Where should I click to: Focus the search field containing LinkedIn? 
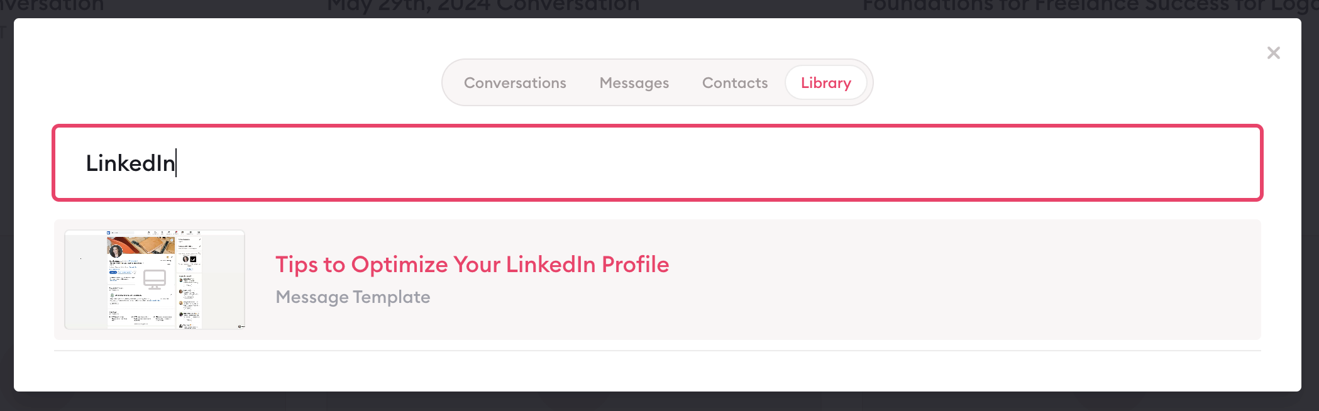(658, 163)
